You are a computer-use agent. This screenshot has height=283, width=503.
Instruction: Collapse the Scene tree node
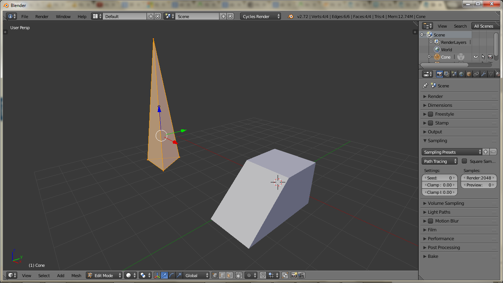pyautogui.click(x=422, y=35)
